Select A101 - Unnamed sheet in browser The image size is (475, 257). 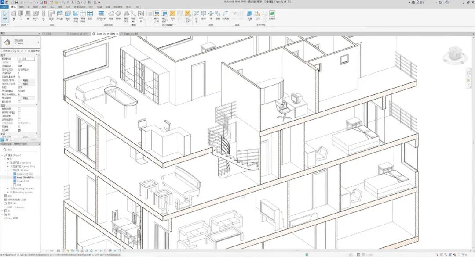pos(15,207)
